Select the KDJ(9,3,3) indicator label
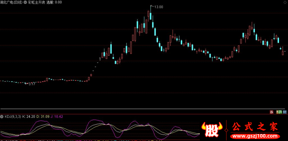The width and height of the screenshot is (288, 141). point(13,117)
